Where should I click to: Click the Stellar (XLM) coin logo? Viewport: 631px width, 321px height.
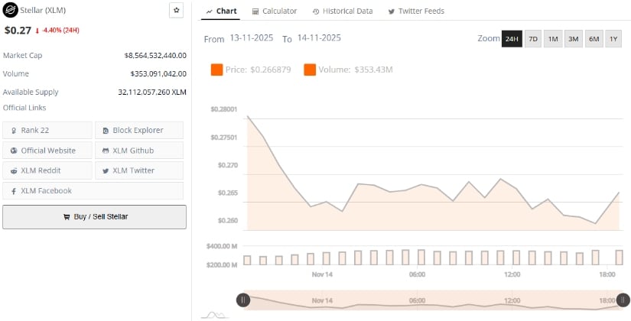pyautogui.click(x=11, y=11)
